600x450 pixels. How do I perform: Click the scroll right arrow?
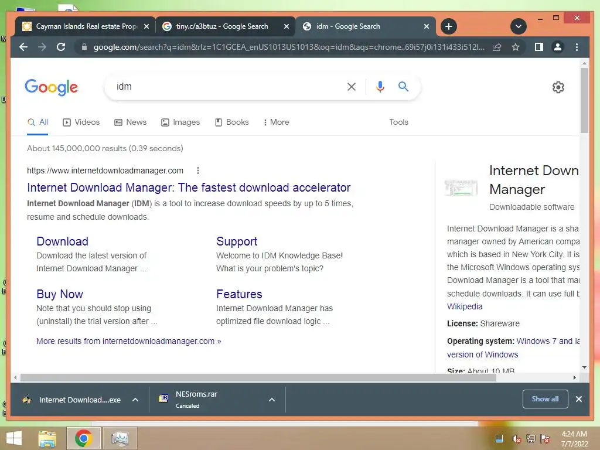click(x=574, y=378)
